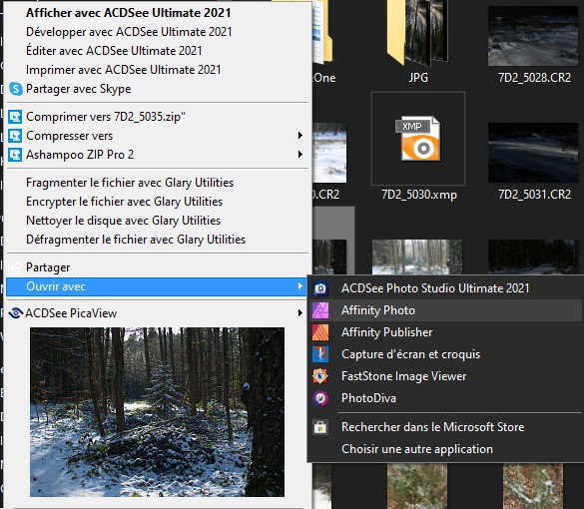Open with Capture d'écran et croquis

tap(411, 354)
